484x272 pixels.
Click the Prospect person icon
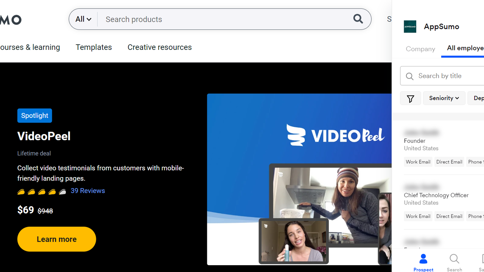coord(423,259)
